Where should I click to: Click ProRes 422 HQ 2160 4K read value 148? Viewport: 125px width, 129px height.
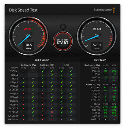114,94
